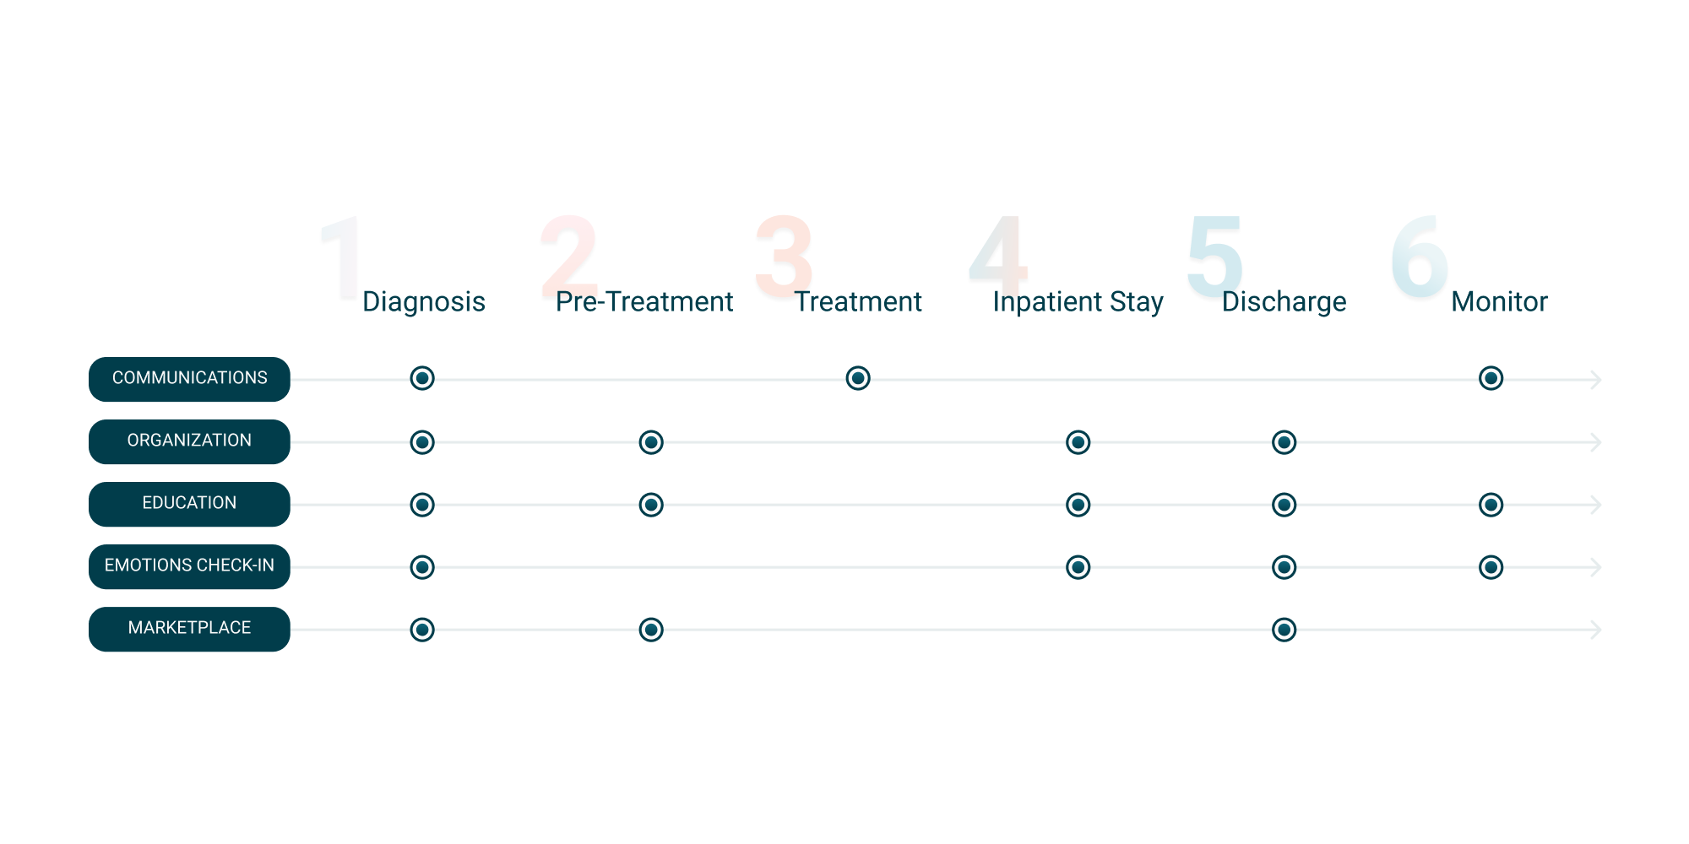The height and width of the screenshot is (844, 1689).
Task: Click the Communications category button
Action: point(189,379)
